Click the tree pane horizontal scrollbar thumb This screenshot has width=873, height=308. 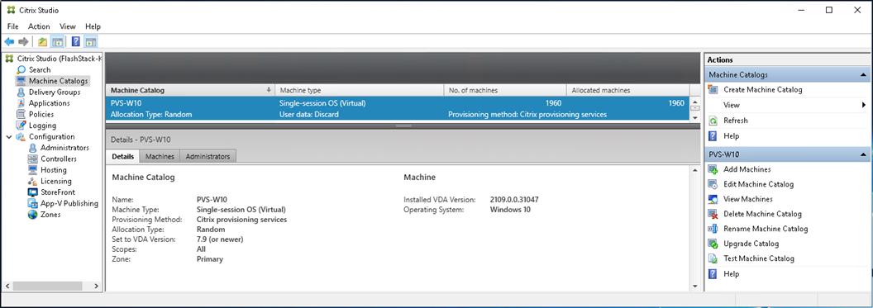[47, 286]
